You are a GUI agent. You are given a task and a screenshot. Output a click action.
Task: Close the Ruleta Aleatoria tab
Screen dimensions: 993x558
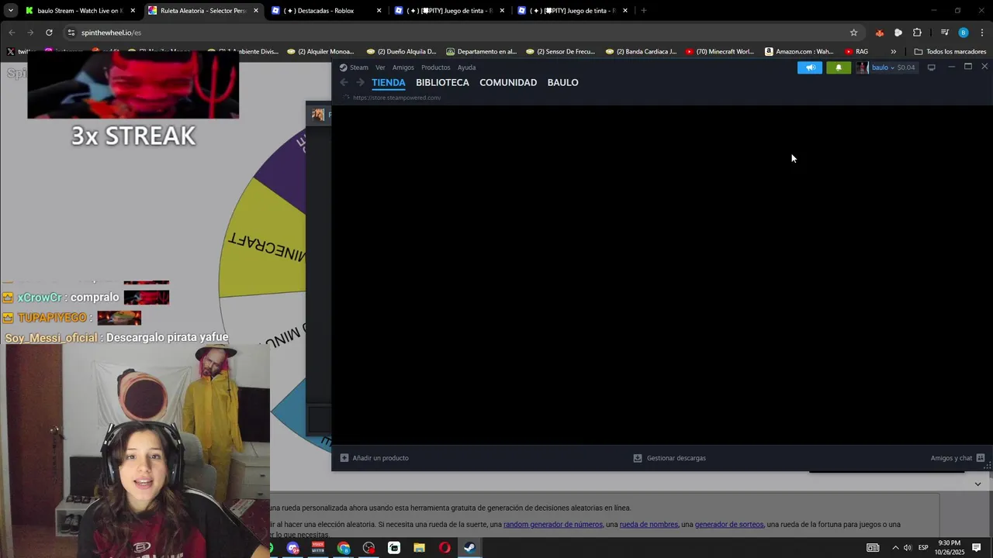coord(256,11)
